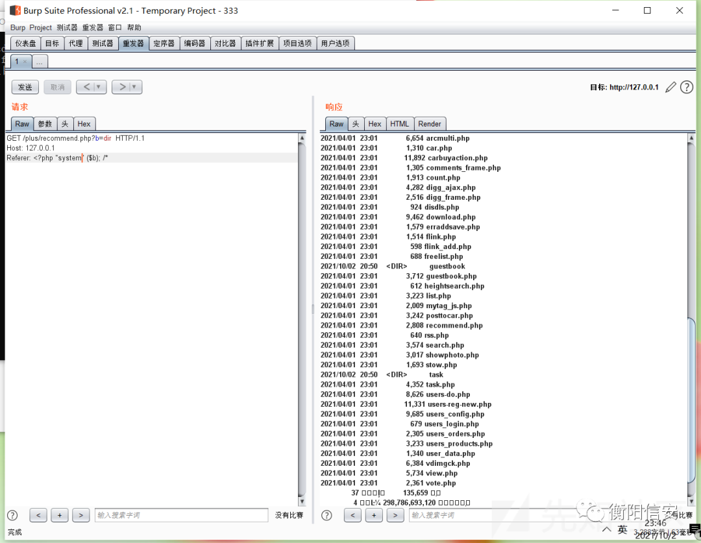Open back history dropdown arrow

coord(99,87)
